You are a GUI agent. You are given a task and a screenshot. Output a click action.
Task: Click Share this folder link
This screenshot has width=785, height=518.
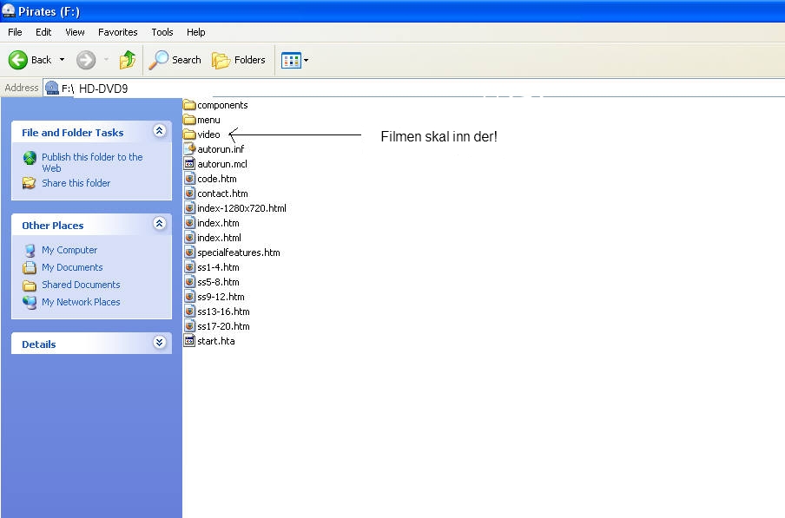tap(76, 183)
